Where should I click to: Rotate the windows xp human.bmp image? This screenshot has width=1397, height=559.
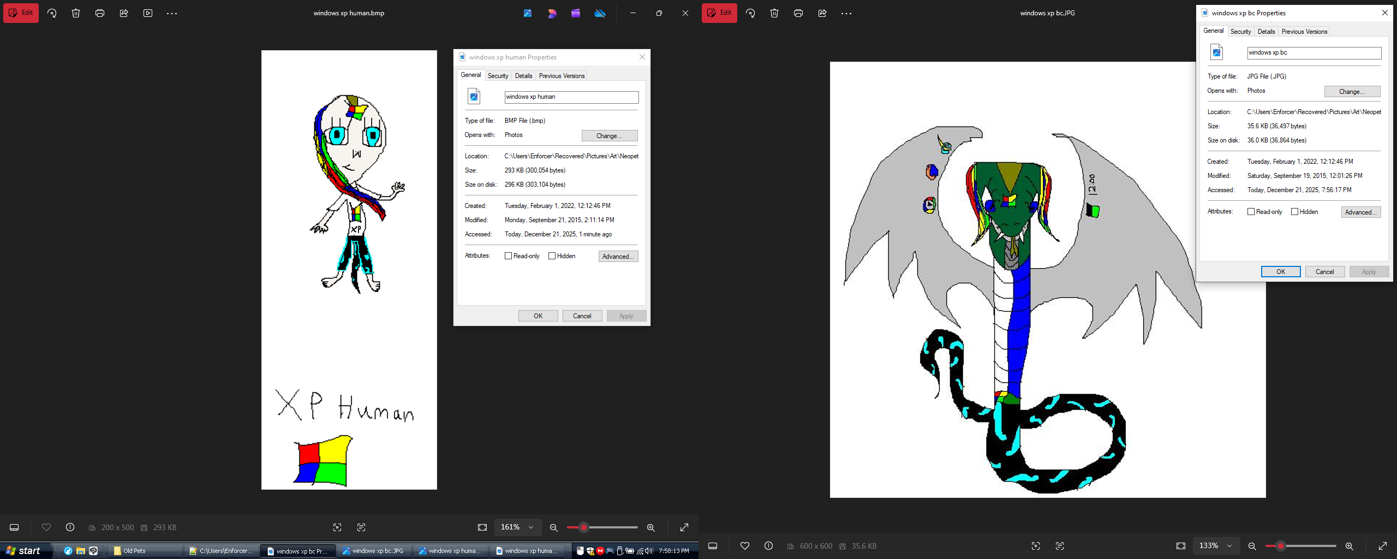click(x=52, y=13)
